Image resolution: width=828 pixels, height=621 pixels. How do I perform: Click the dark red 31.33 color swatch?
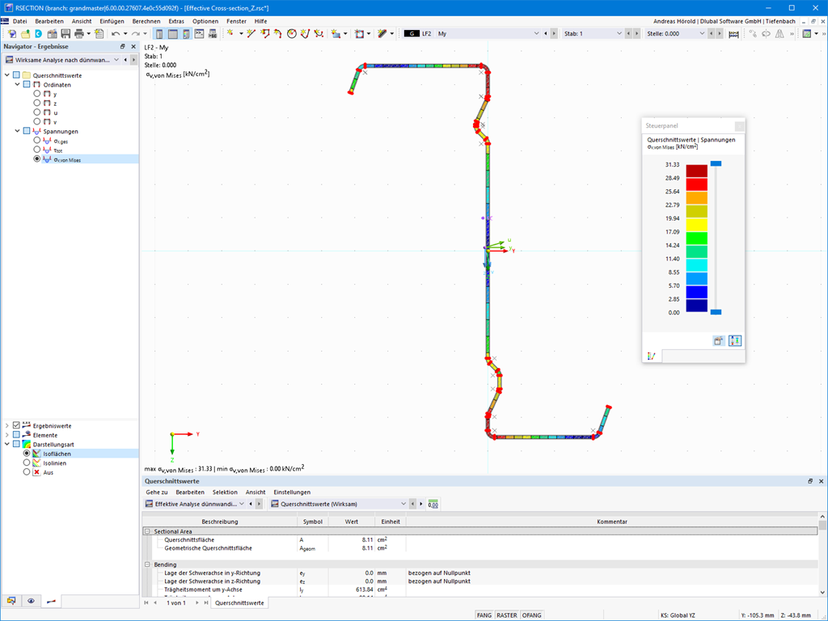click(x=696, y=171)
